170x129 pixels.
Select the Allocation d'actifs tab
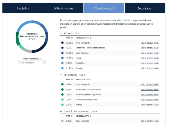tap(104, 8)
